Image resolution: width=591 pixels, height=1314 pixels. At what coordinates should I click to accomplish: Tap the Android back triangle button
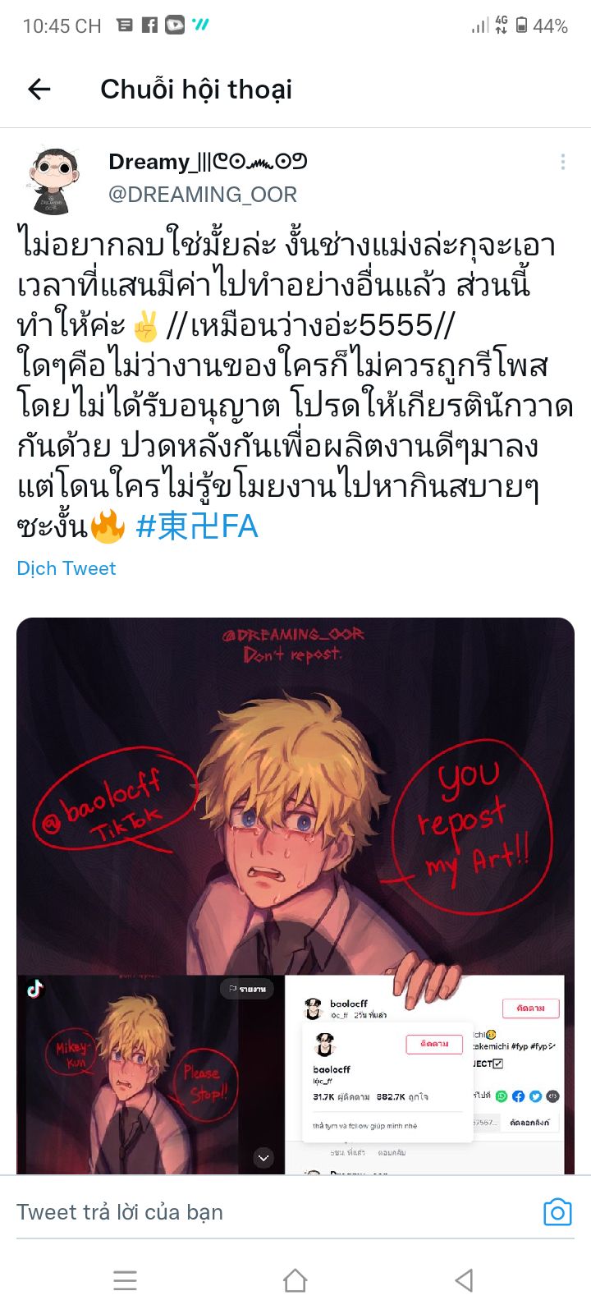(x=465, y=1280)
